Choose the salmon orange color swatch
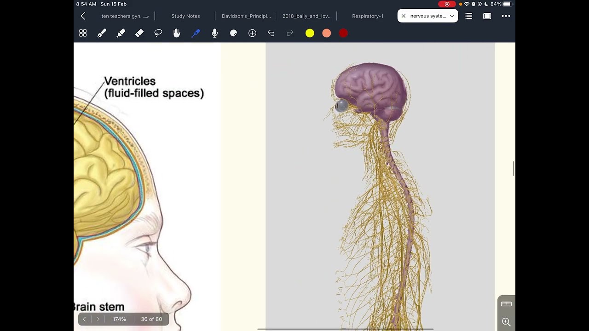This screenshot has height=331, width=589. (x=327, y=33)
